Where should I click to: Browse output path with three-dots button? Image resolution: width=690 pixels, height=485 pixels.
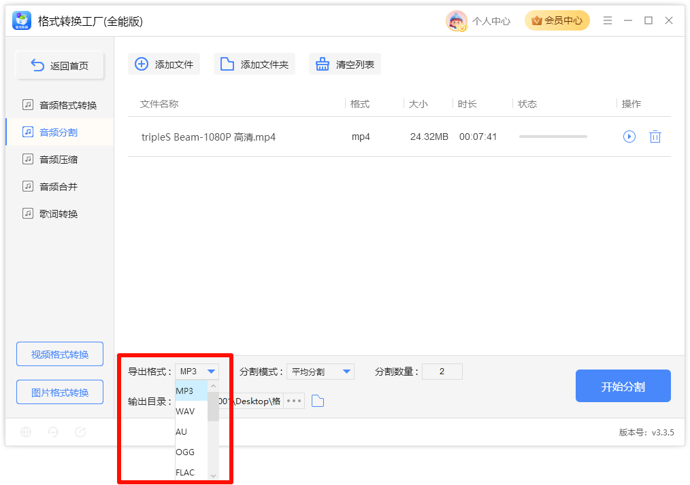[x=294, y=401]
